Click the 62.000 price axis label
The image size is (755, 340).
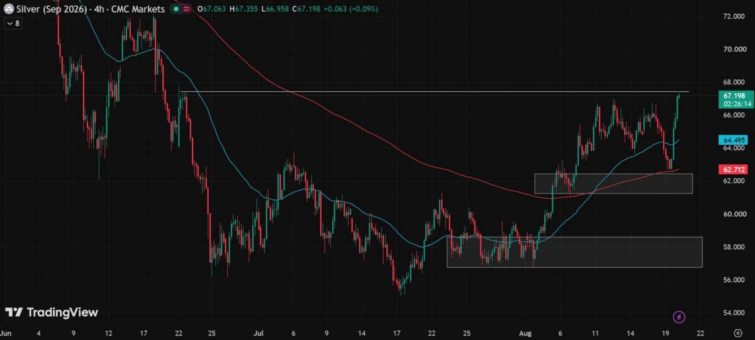(x=734, y=181)
